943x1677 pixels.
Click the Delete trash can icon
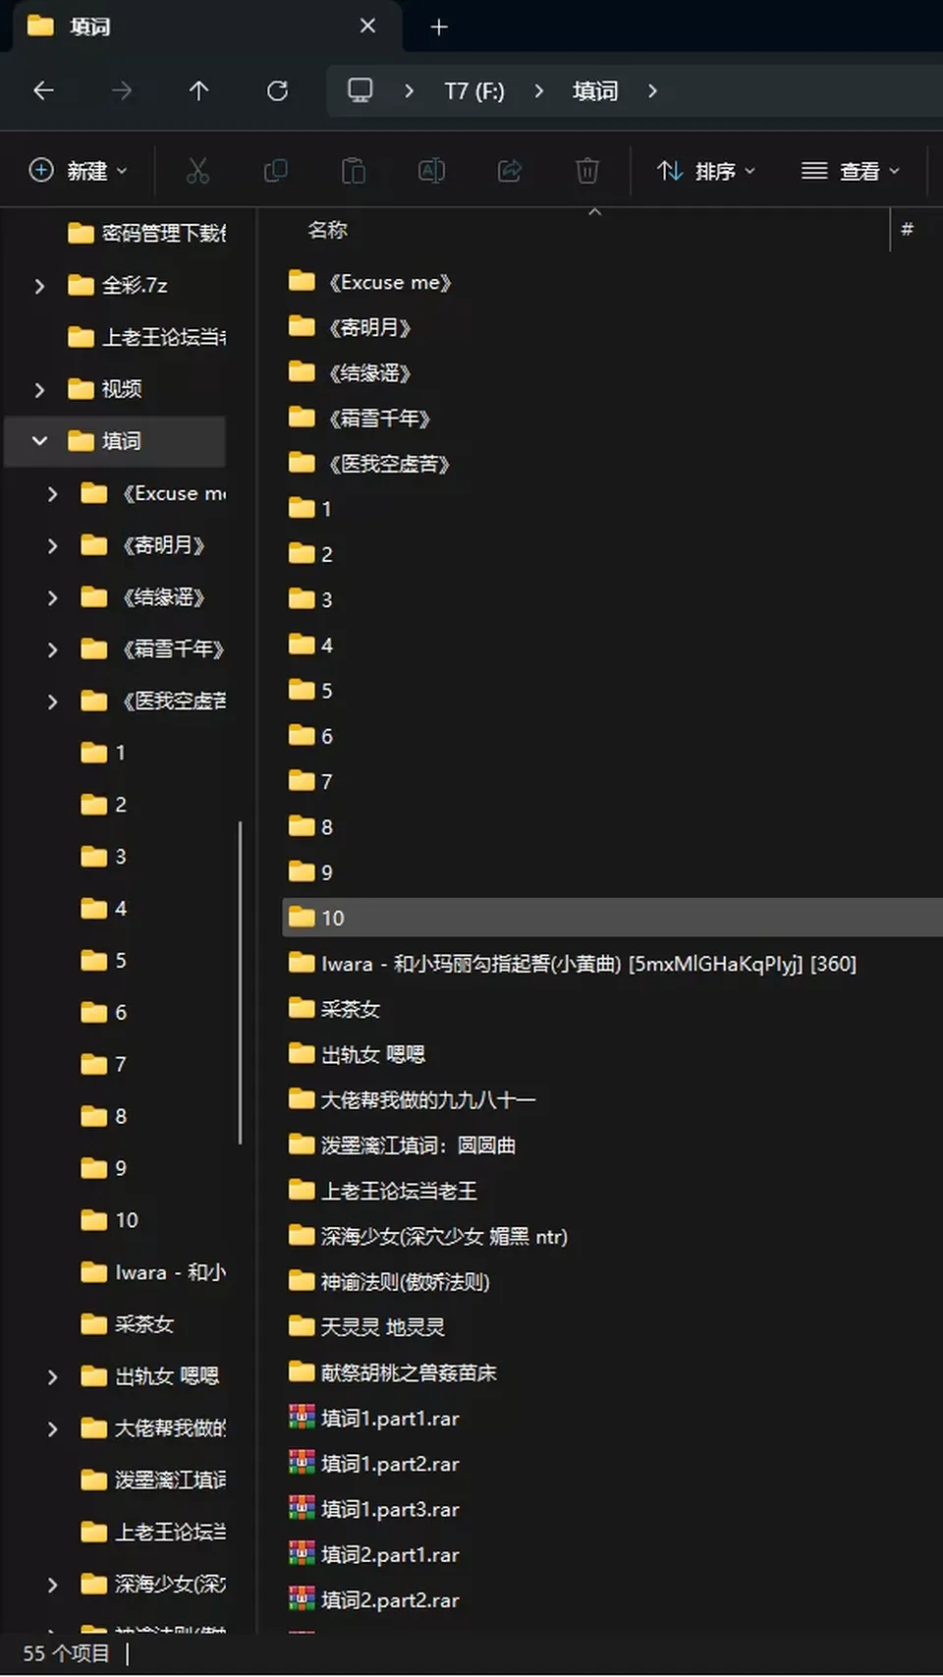[587, 171]
